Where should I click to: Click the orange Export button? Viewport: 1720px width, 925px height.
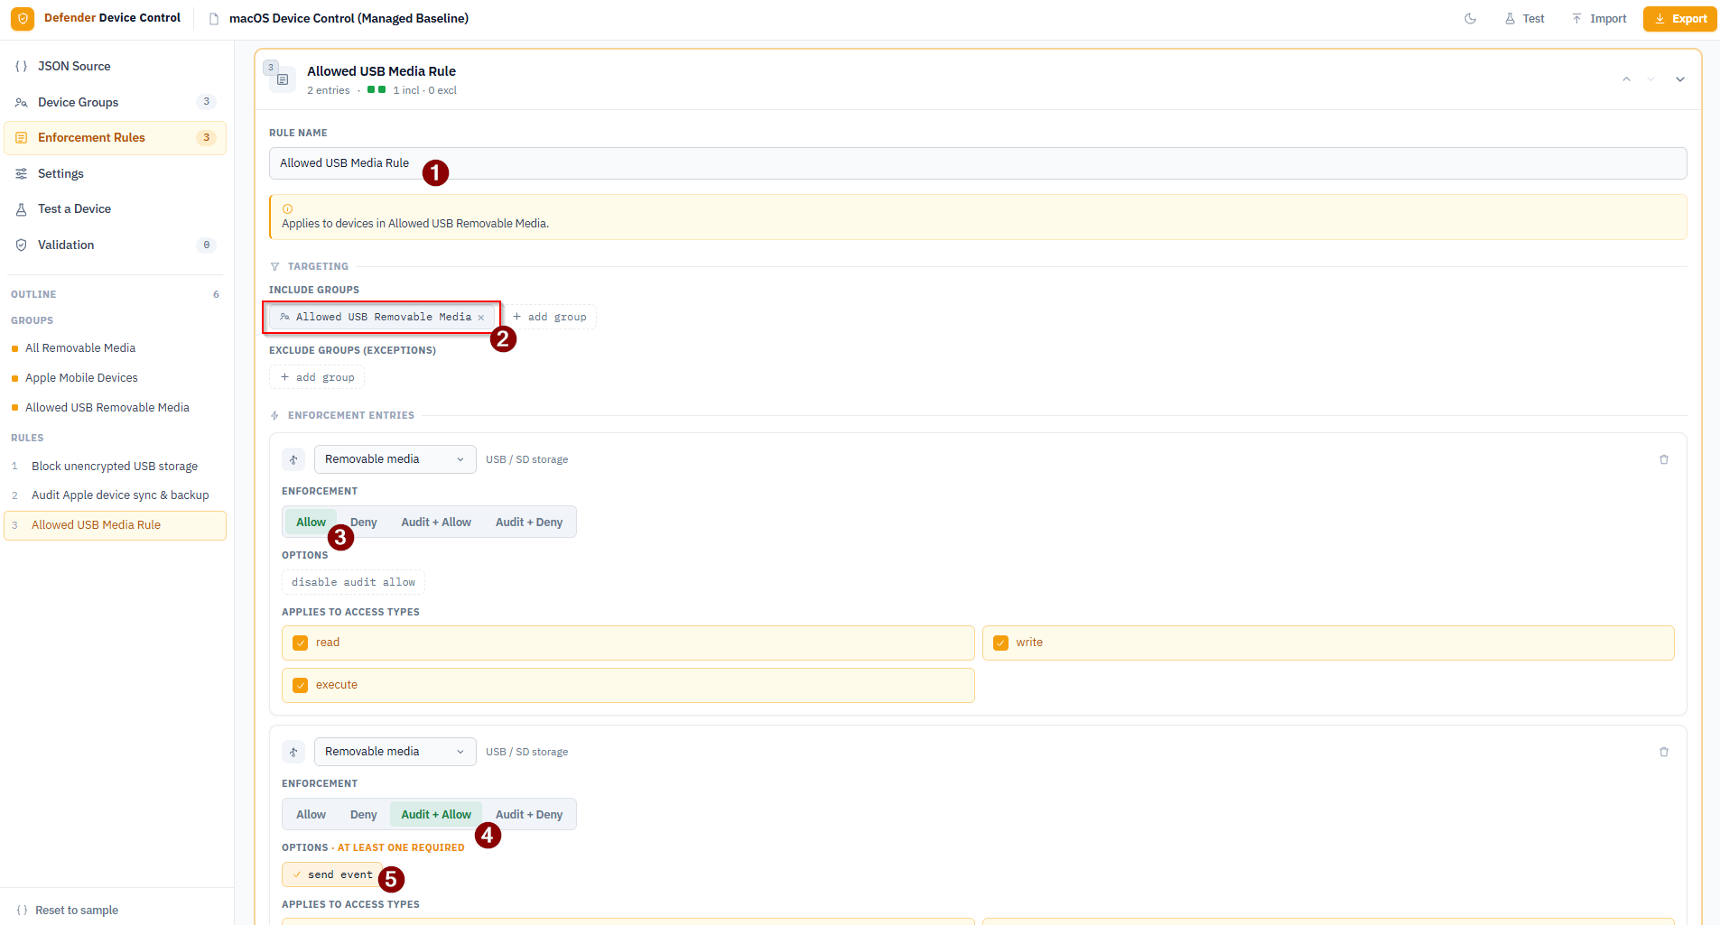[1679, 18]
